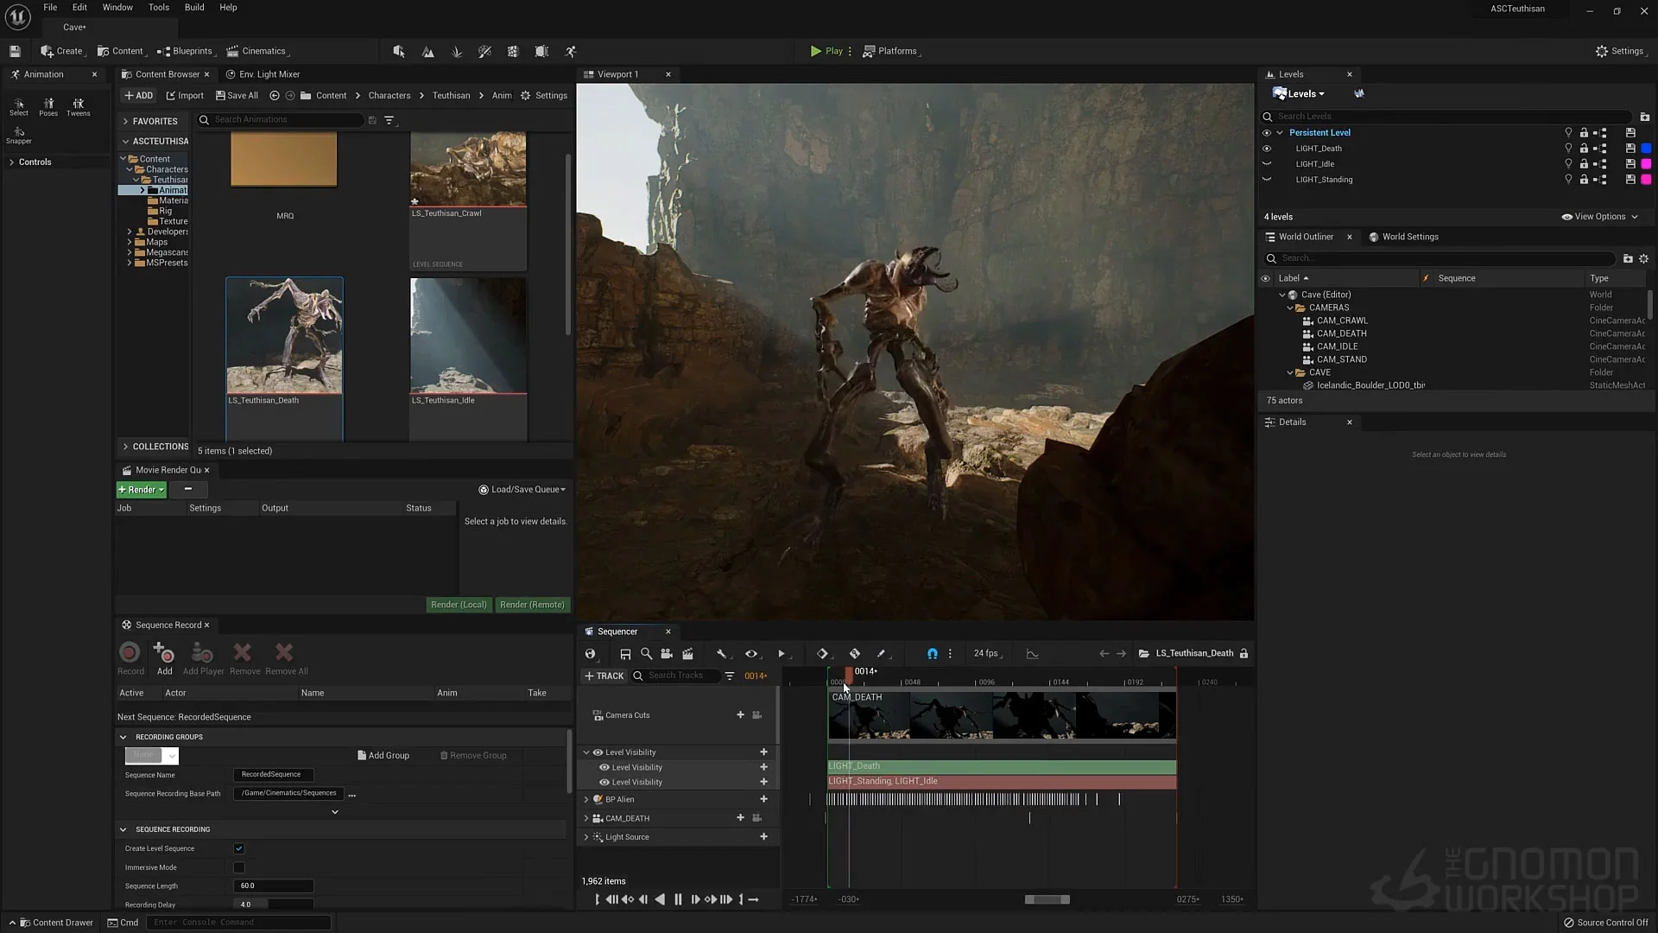Select the Snapper tool in Animation panel
Screen dimensions: 1658x933
tap(18, 136)
